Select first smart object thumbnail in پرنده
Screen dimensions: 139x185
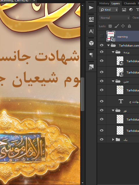[120, 61]
